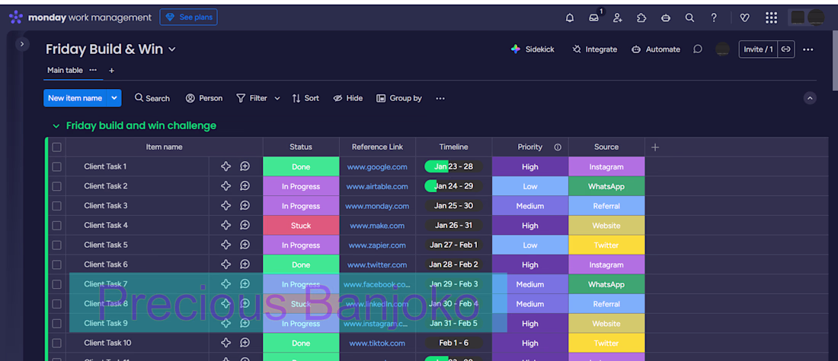The height and width of the screenshot is (361, 838).
Task: Click the See plans button
Action: pos(189,17)
